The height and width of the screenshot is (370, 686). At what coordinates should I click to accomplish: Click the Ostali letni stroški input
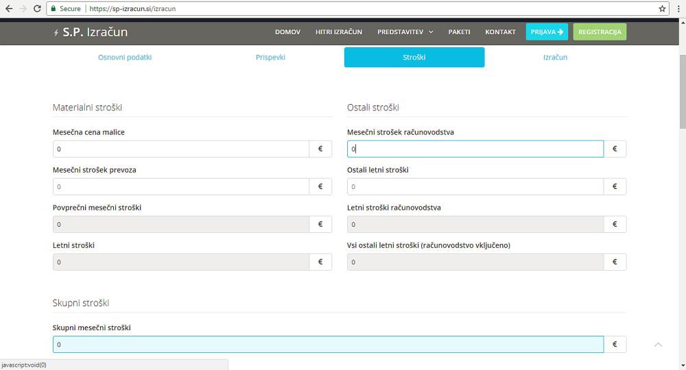475,186
